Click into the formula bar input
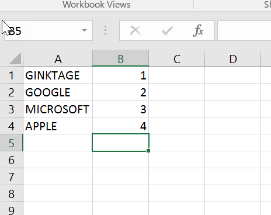This screenshot has height=215, width=271. 244,31
